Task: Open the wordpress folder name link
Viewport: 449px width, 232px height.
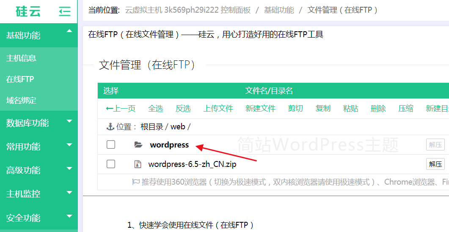Action: point(169,145)
